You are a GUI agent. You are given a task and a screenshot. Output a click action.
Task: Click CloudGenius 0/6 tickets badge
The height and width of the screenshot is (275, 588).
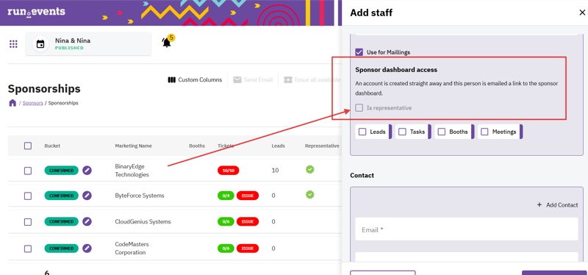226,221
